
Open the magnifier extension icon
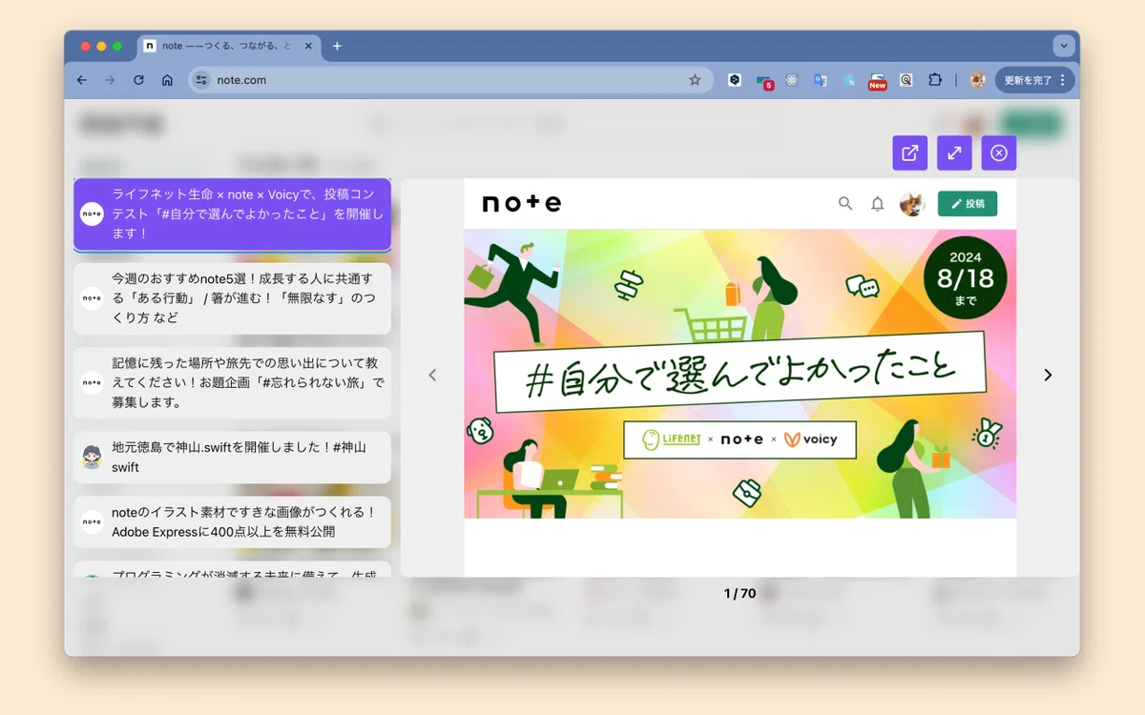click(x=906, y=80)
